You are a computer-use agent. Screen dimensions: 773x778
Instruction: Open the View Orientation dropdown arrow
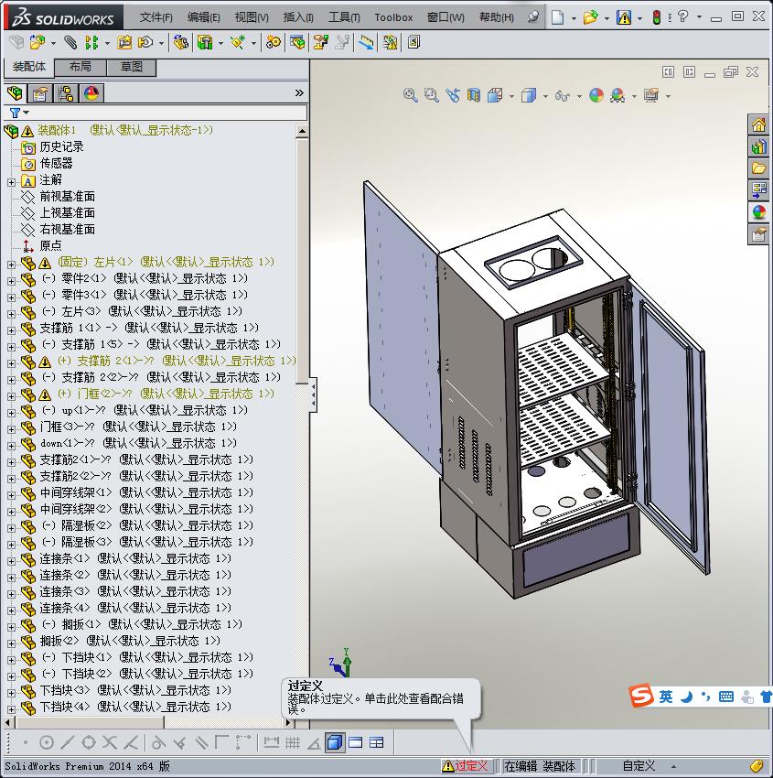coord(511,96)
